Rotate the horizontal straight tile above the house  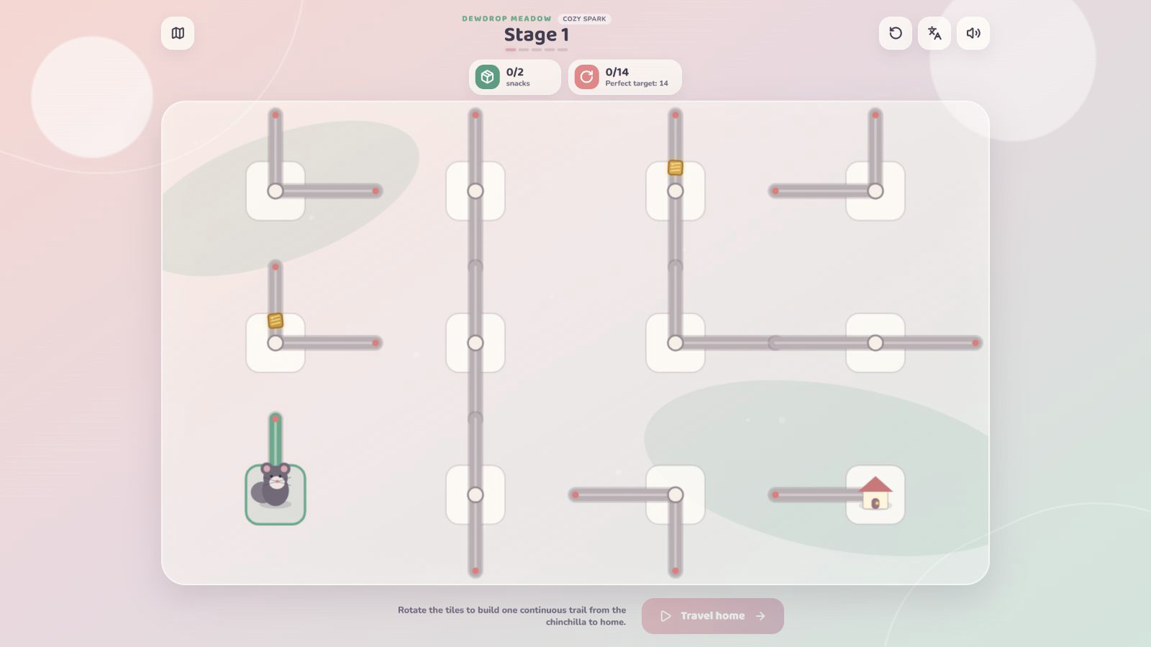point(875,343)
